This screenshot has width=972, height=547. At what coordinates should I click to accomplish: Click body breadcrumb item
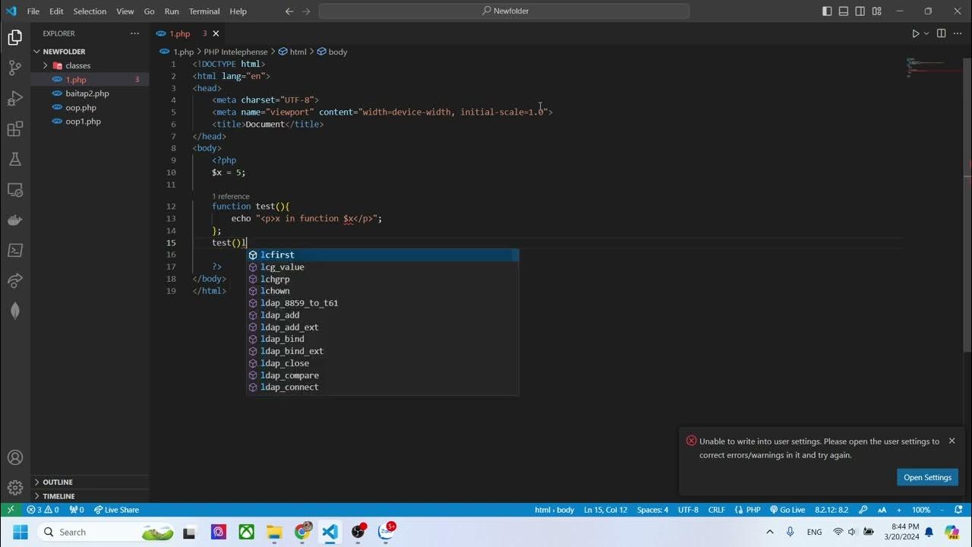pos(333,52)
